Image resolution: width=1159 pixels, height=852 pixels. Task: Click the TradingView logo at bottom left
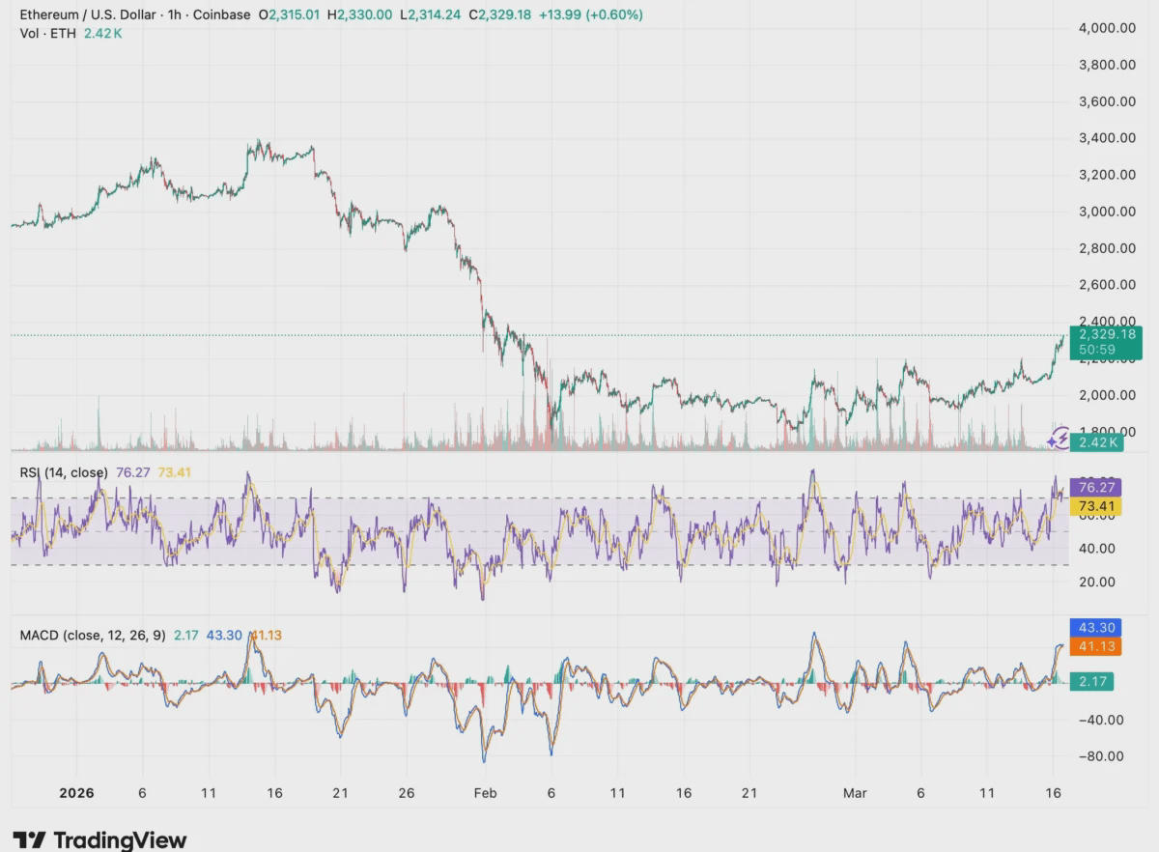click(97, 840)
